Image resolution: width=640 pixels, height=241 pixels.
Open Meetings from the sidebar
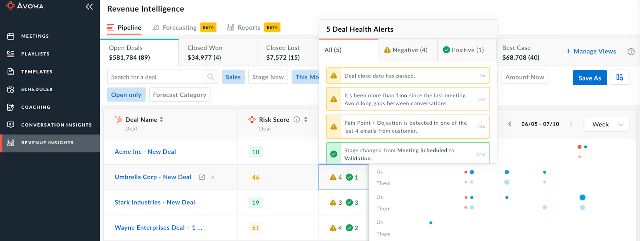click(x=35, y=36)
